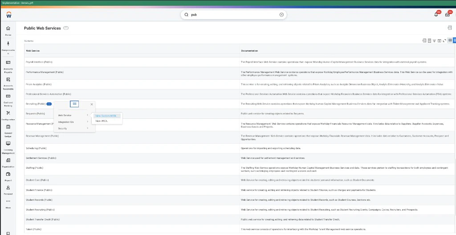This screenshot has height=235, width=456.
Task: Open Accounts Receivable in sidebar
Action: 8,84
